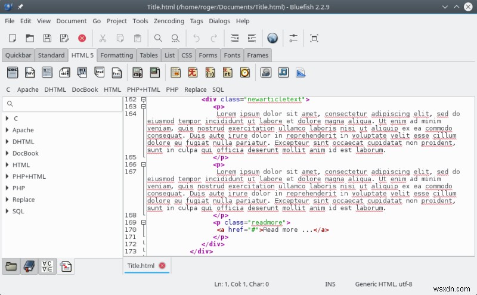
Task: Switch to the Formatting toolbar tab
Action: click(116, 55)
